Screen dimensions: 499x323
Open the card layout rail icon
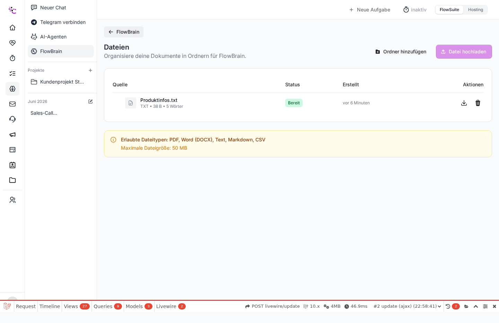pos(12,150)
